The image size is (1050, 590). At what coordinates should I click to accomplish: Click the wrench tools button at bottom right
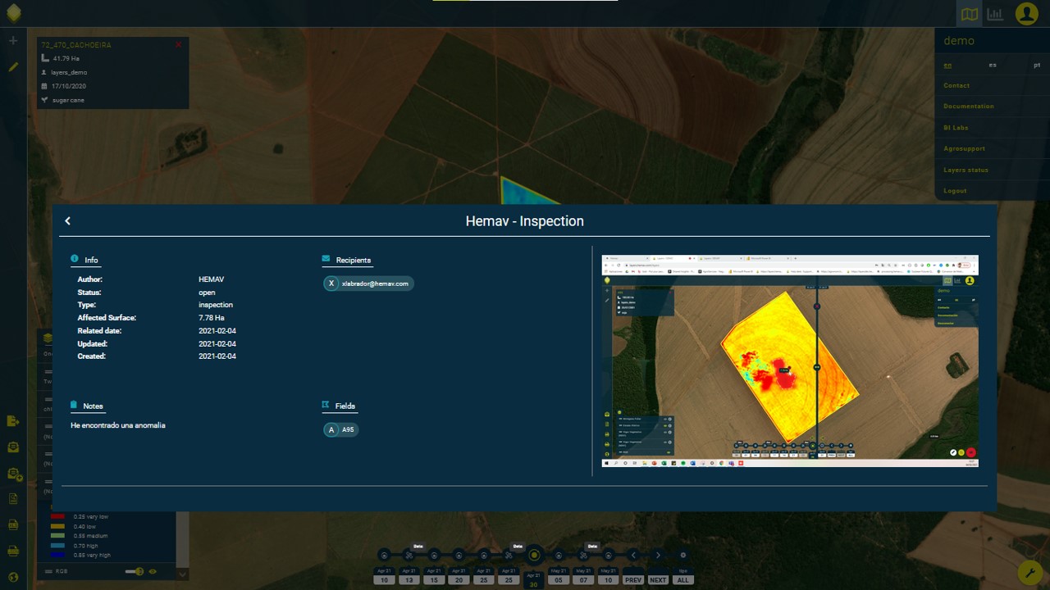click(x=1029, y=571)
